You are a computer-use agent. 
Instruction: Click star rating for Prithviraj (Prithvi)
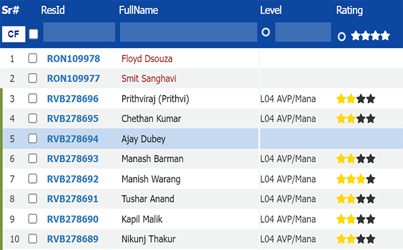point(356,99)
